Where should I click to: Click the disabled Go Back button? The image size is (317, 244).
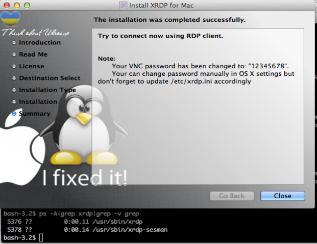tap(232, 196)
